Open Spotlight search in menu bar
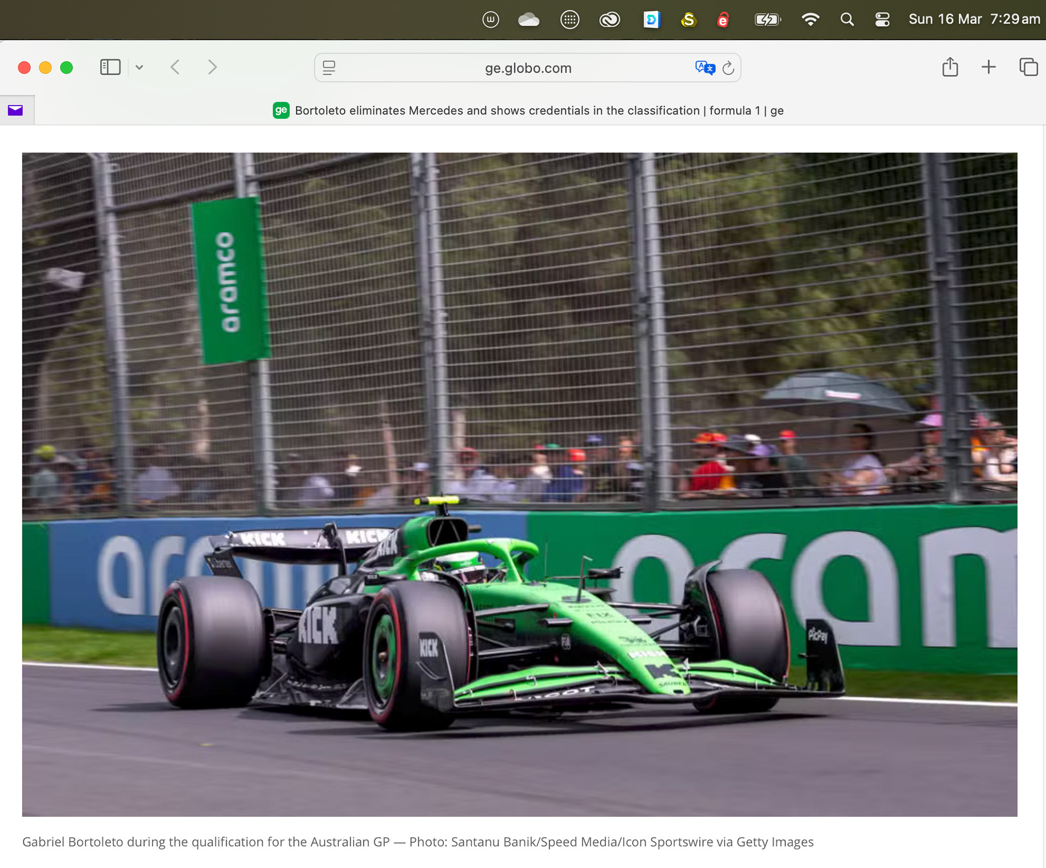This screenshot has height=868, width=1046. 847,20
